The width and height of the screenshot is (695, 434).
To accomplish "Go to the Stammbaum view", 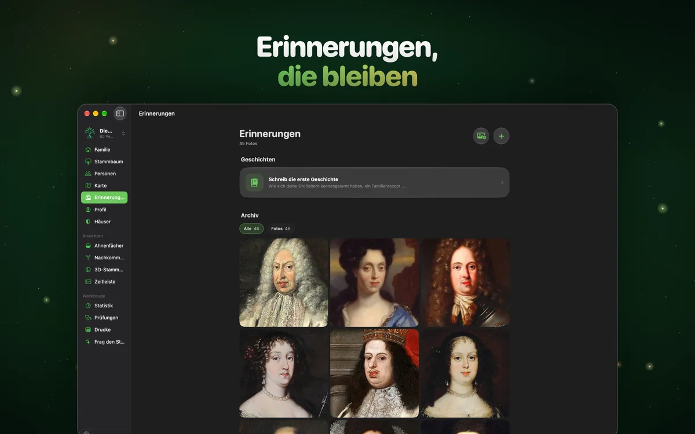I will click(x=104, y=161).
